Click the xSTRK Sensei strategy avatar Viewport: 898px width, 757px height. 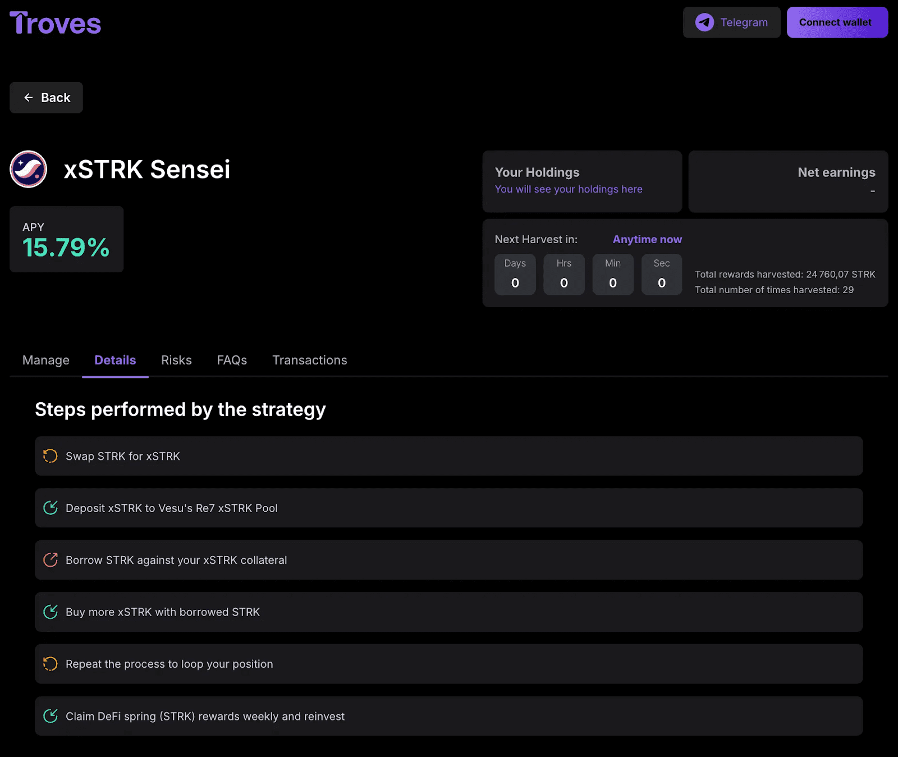(28, 169)
